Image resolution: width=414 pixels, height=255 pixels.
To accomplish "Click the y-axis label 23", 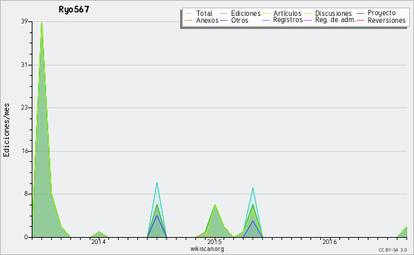I will (25, 108).
